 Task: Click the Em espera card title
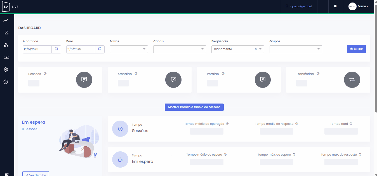point(34,122)
